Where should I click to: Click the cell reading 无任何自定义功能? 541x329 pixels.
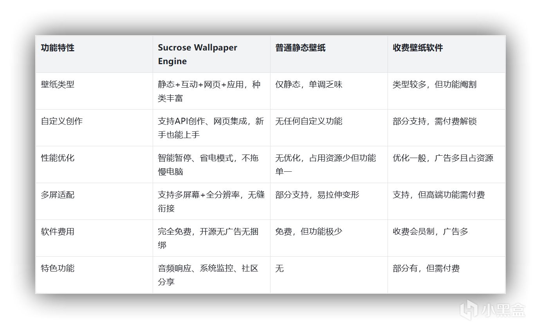point(308,121)
